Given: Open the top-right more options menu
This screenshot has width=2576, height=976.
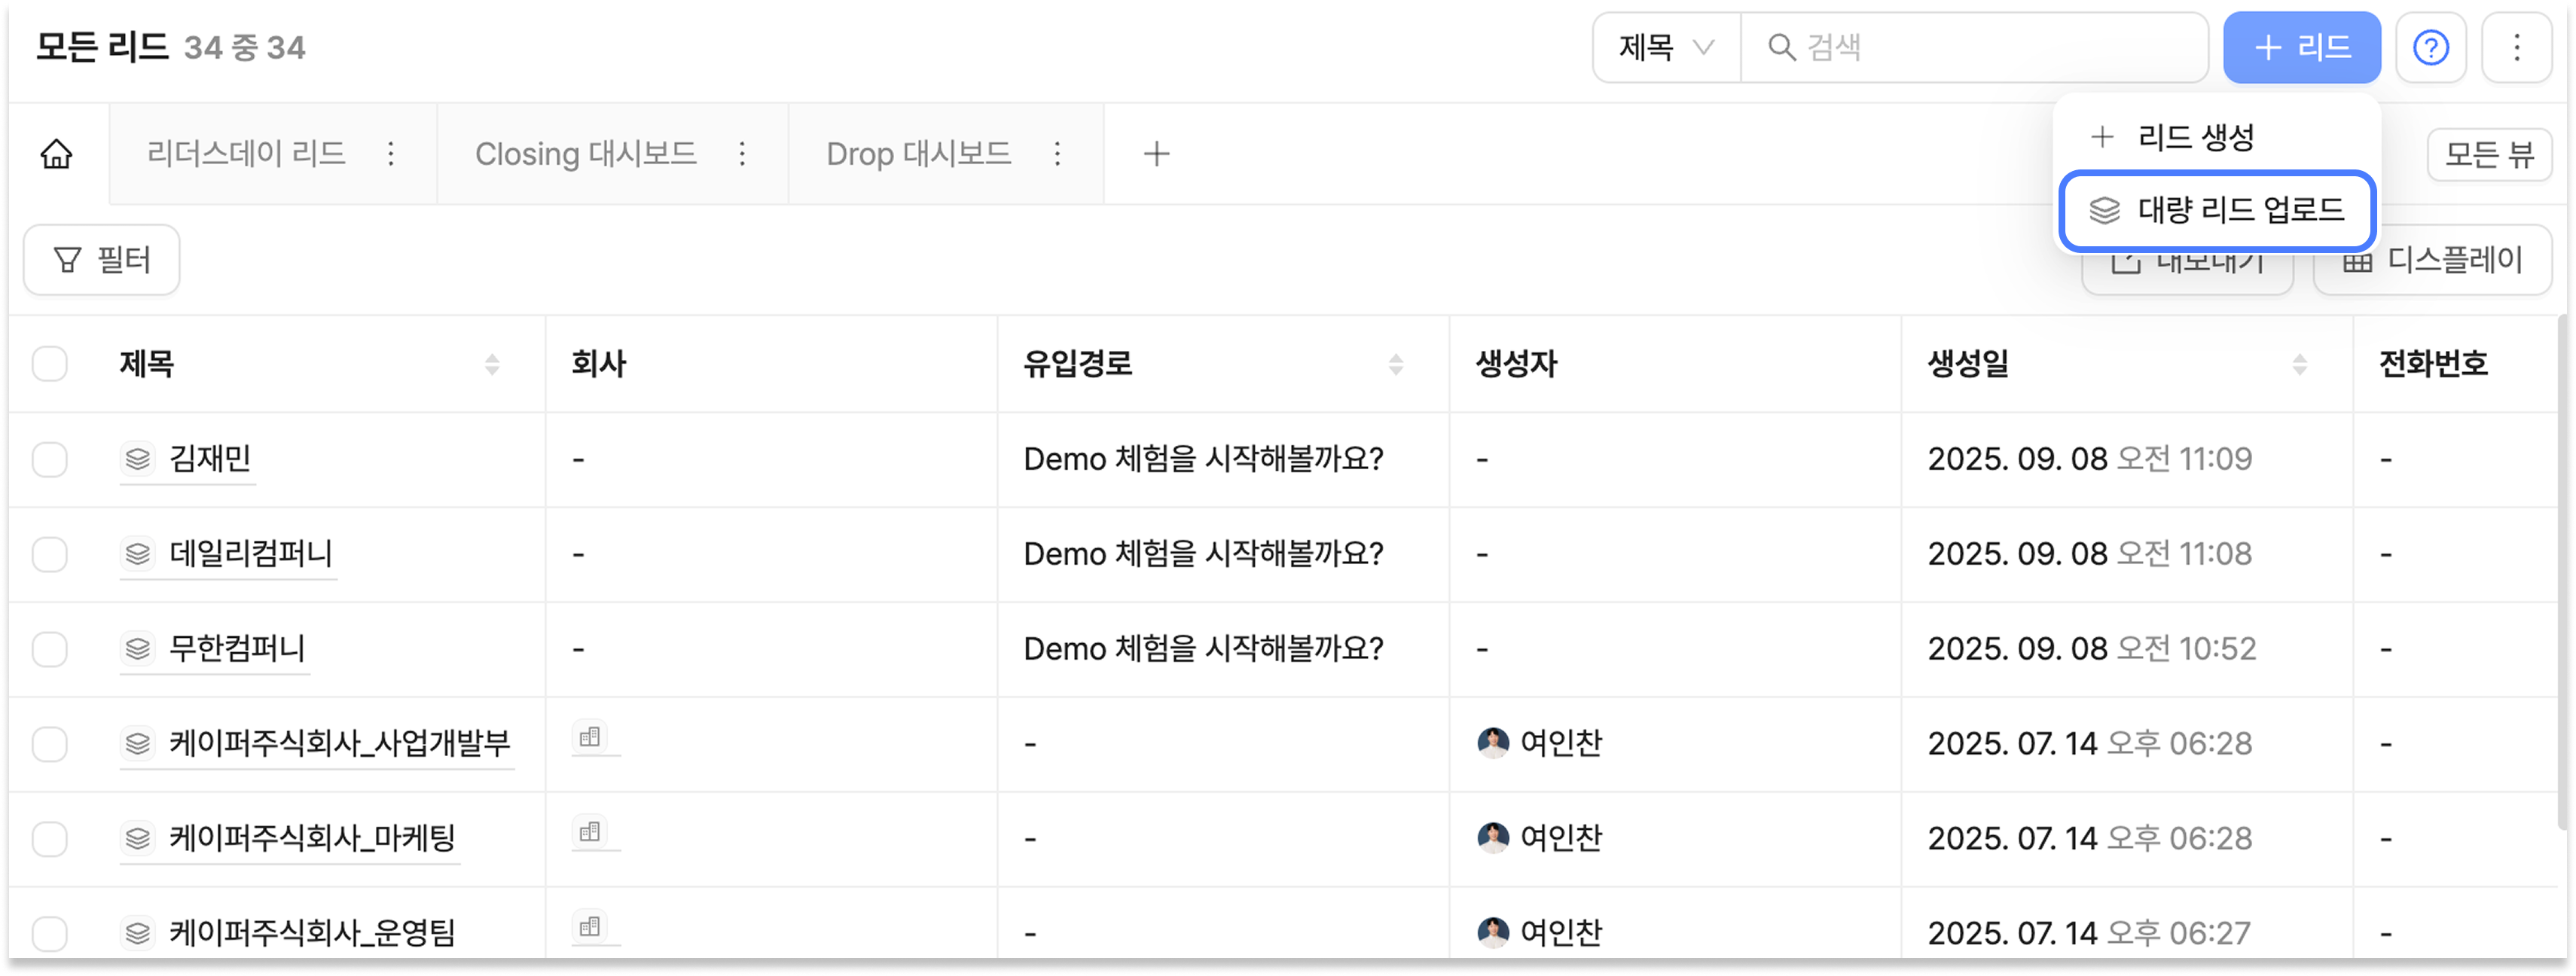Looking at the screenshot, I should click(2516, 47).
